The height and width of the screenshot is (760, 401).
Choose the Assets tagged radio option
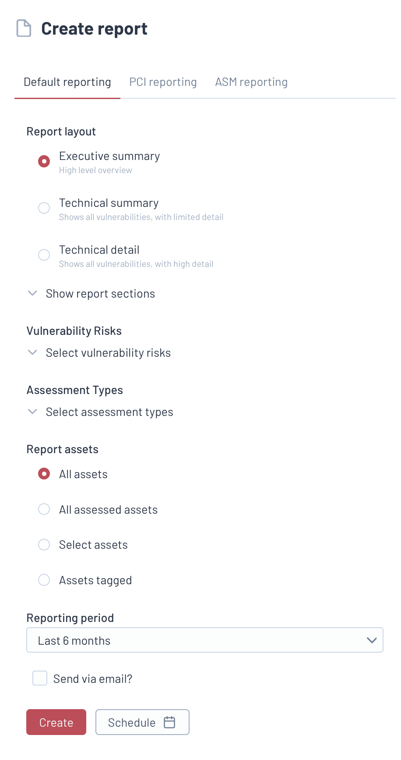[x=44, y=580]
